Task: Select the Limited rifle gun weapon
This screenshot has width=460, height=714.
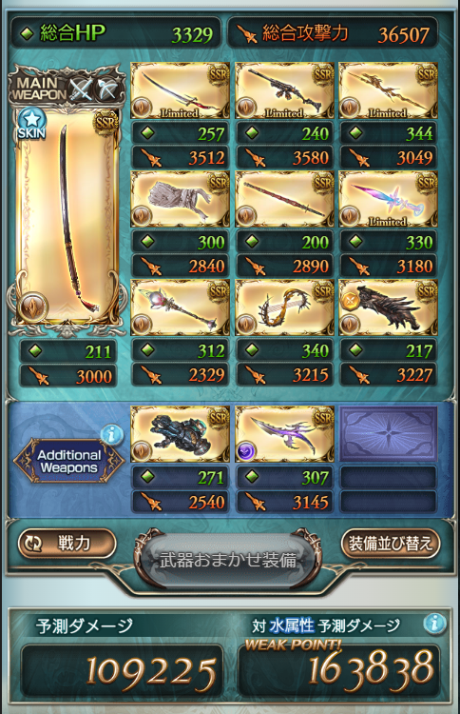Action: point(284,90)
